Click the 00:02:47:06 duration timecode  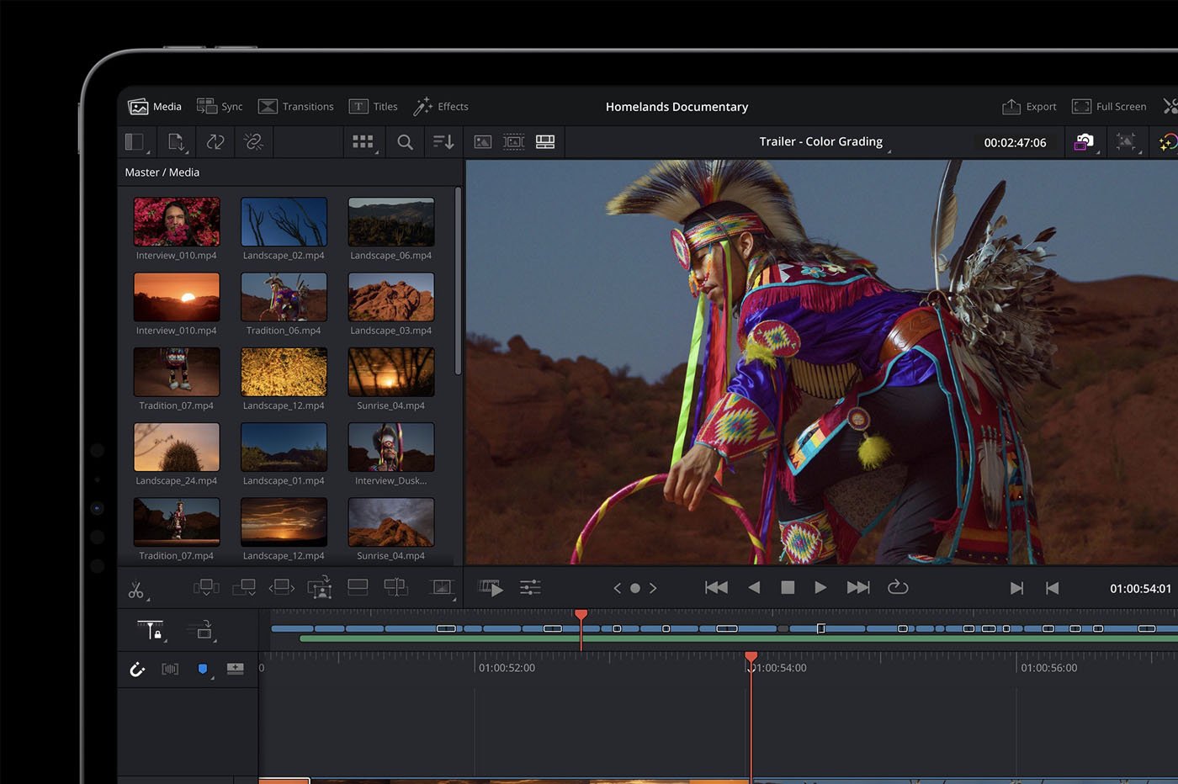click(1016, 143)
